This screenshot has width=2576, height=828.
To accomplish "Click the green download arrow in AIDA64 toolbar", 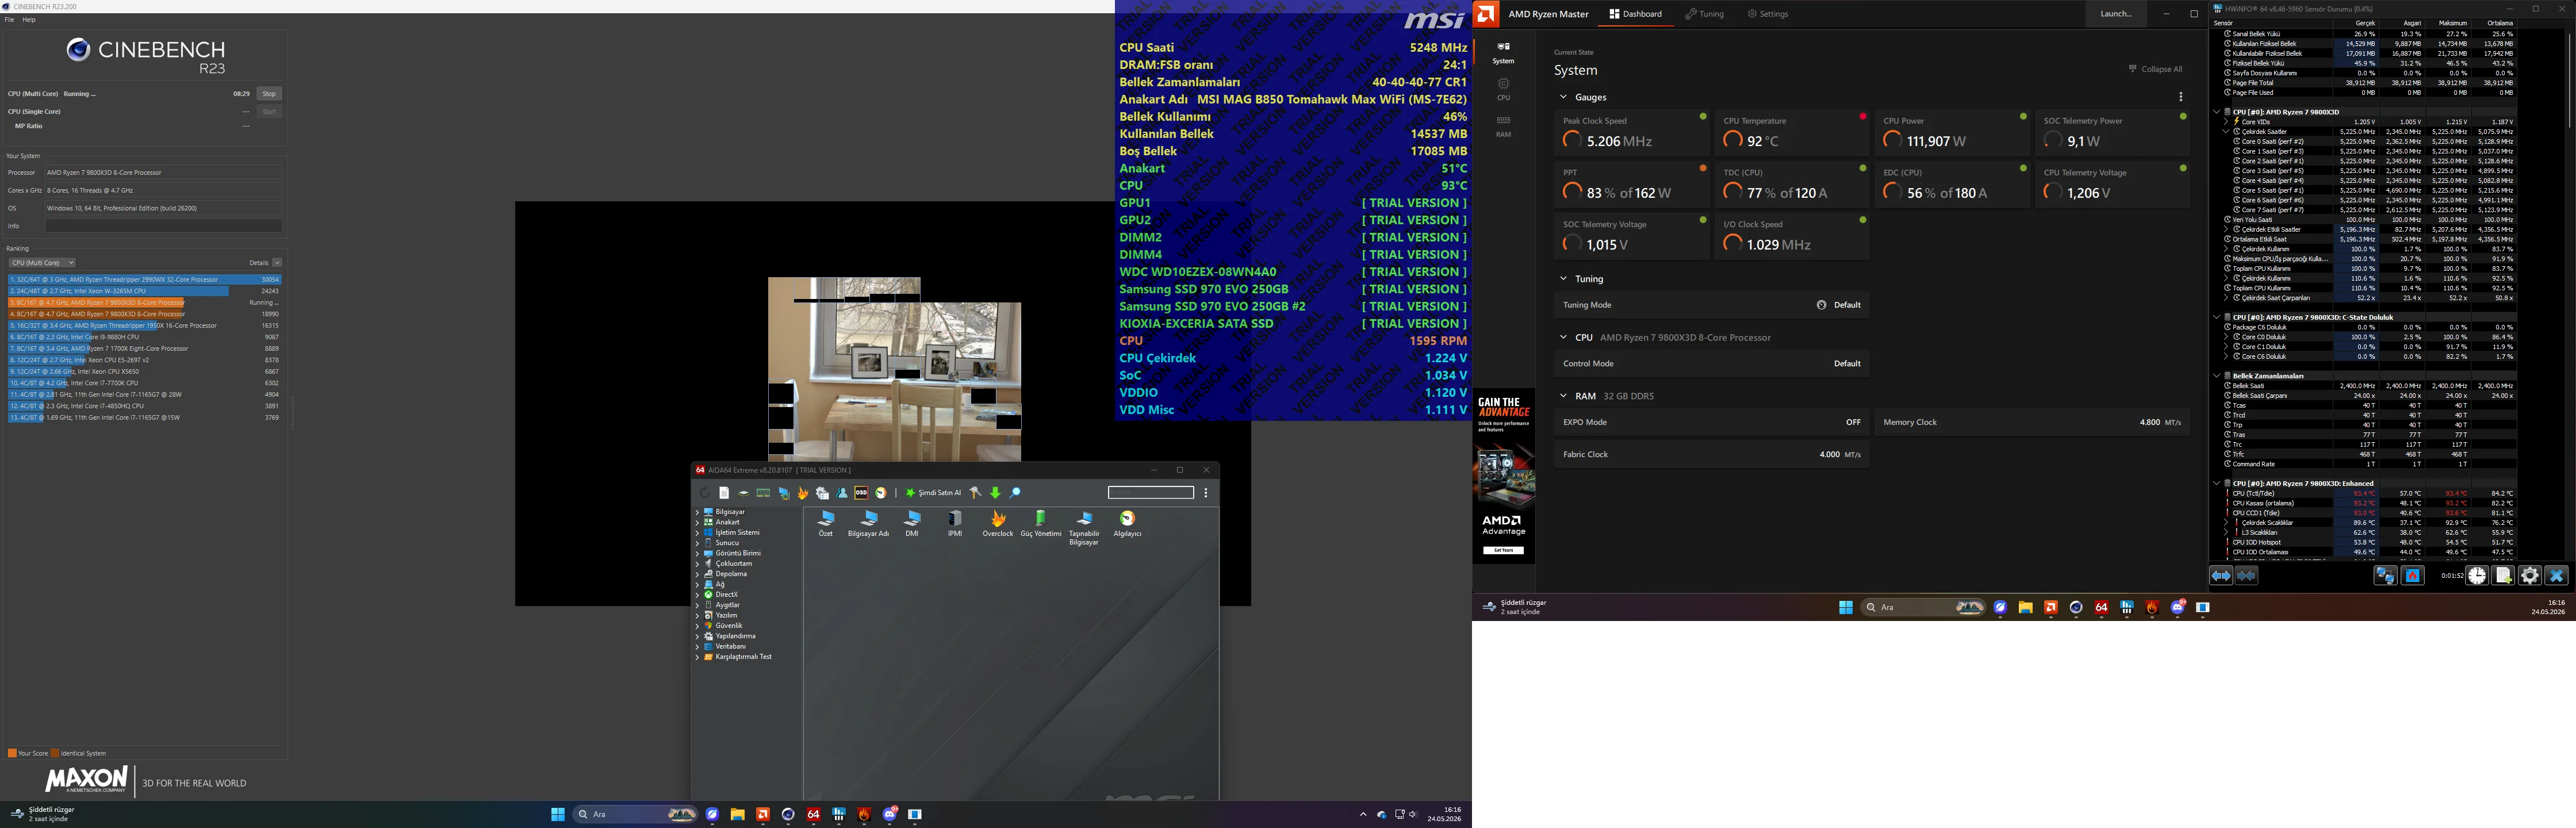I will pos(995,493).
